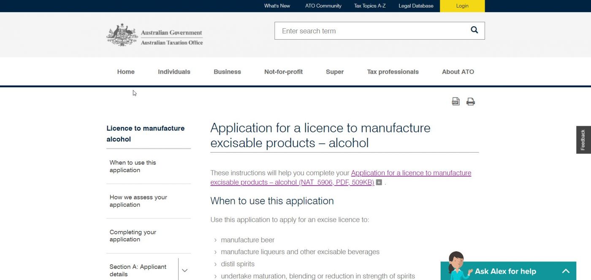Click the Australian Government crest logo
The height and width of the screenshot is (280, 591).
[x=122, y=35]
